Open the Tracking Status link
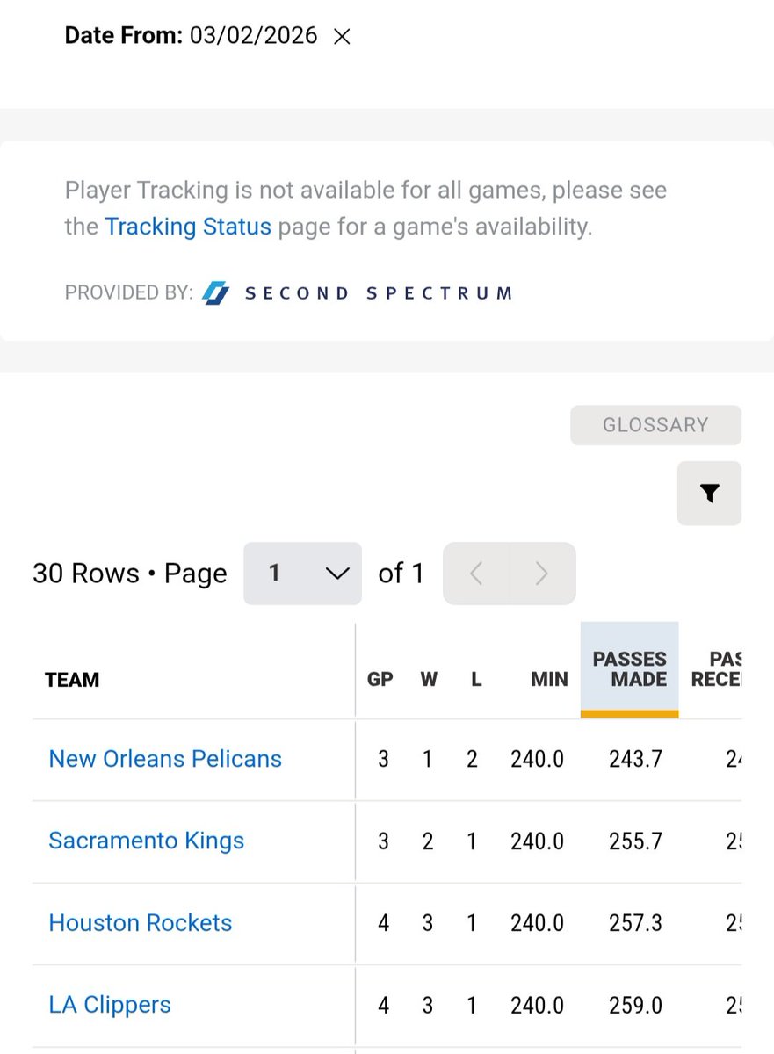Viewport: 774px width, 1054px height. (x=188, y=227)
